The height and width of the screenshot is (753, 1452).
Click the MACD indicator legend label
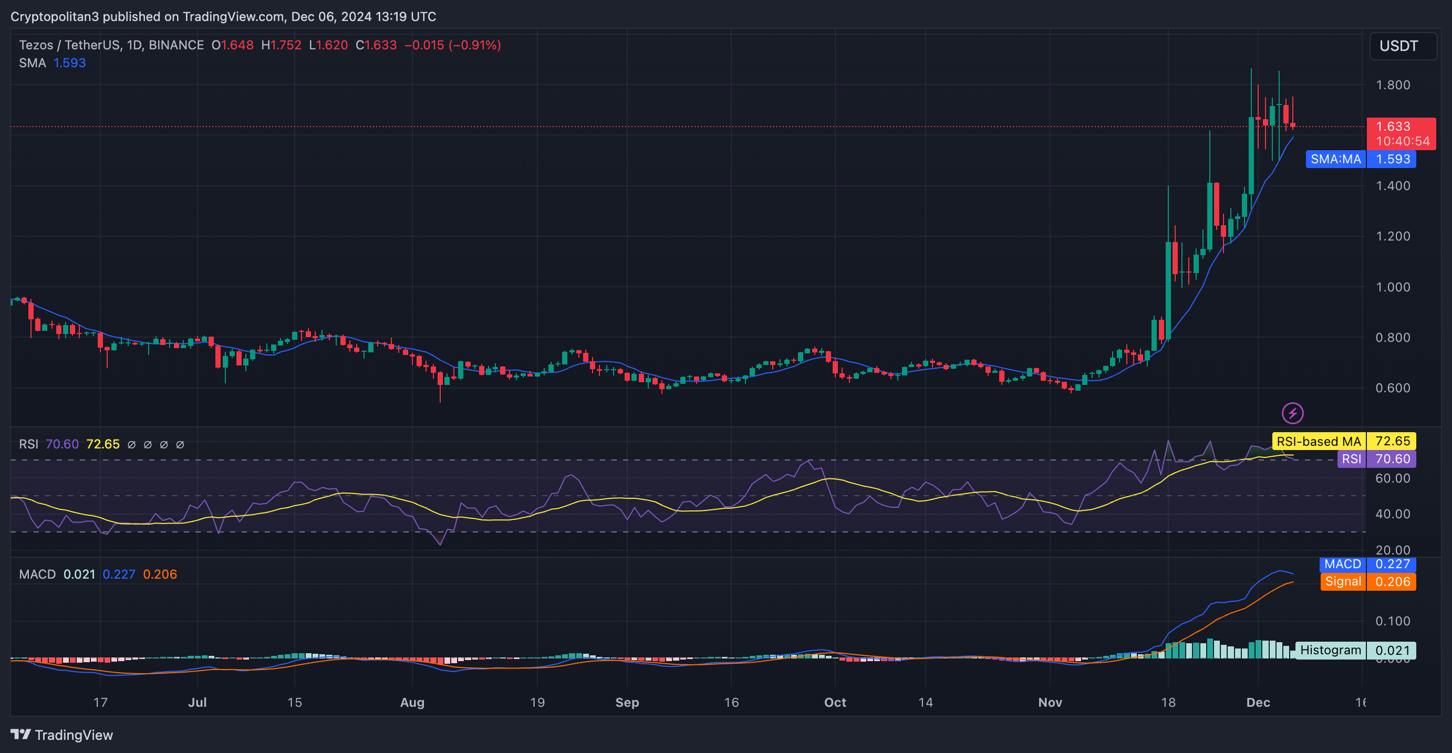point(37,574)
